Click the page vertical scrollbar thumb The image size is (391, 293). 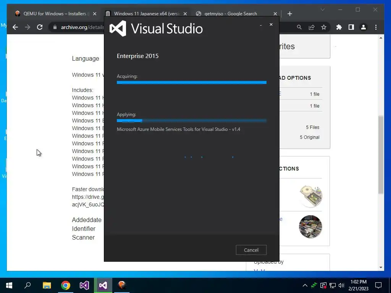381,155
